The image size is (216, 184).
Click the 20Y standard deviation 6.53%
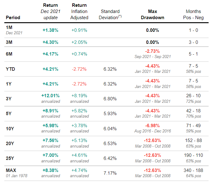(x=110, y=143)
